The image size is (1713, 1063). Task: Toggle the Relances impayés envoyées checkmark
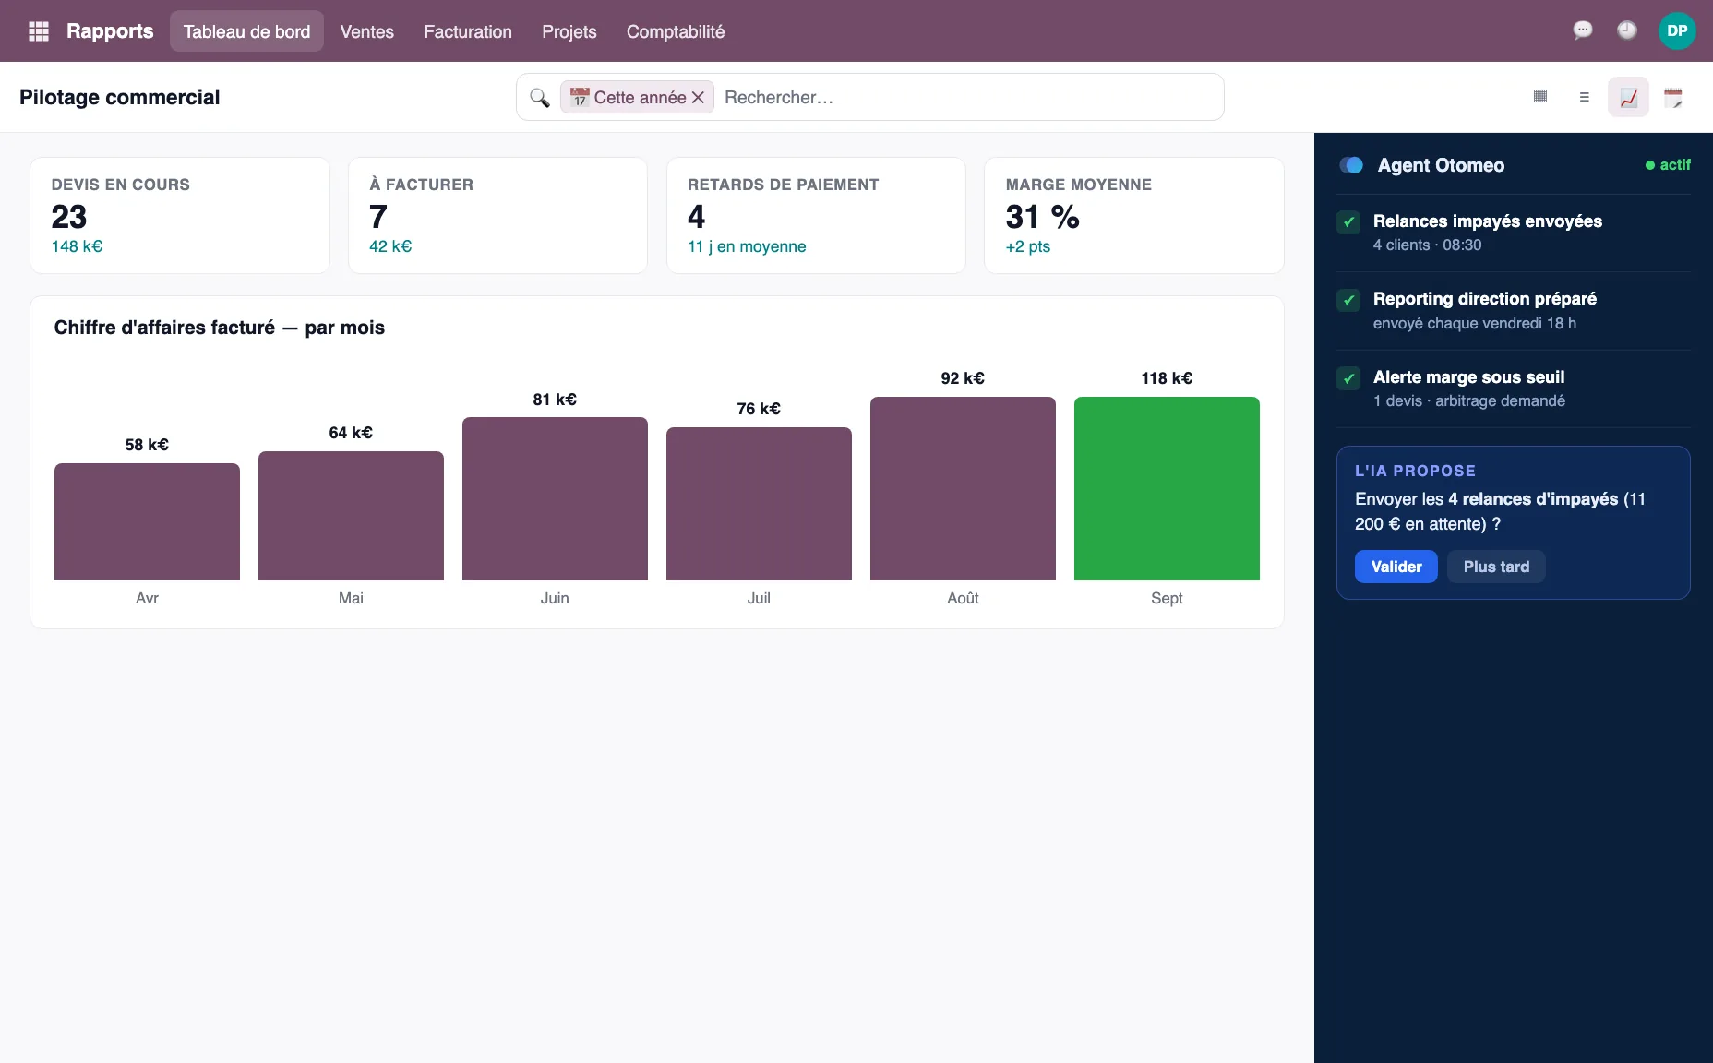pos(1348,222)
